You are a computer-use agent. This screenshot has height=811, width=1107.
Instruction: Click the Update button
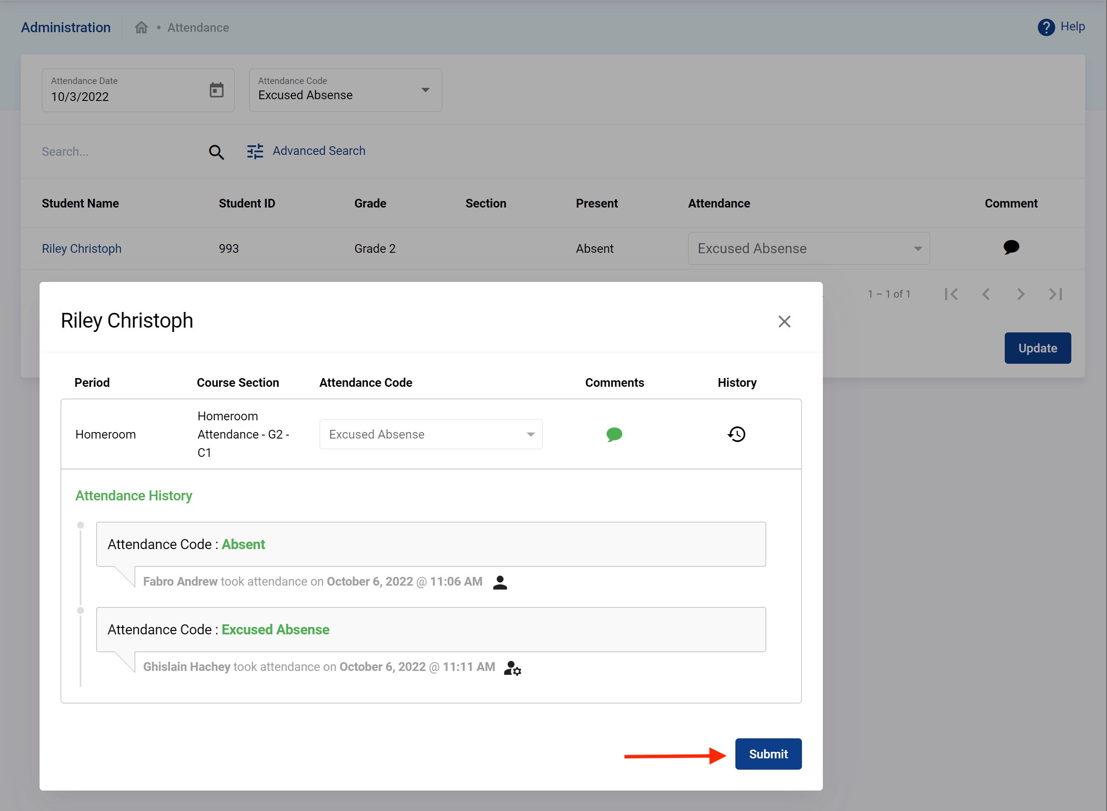click(1037, 348)
